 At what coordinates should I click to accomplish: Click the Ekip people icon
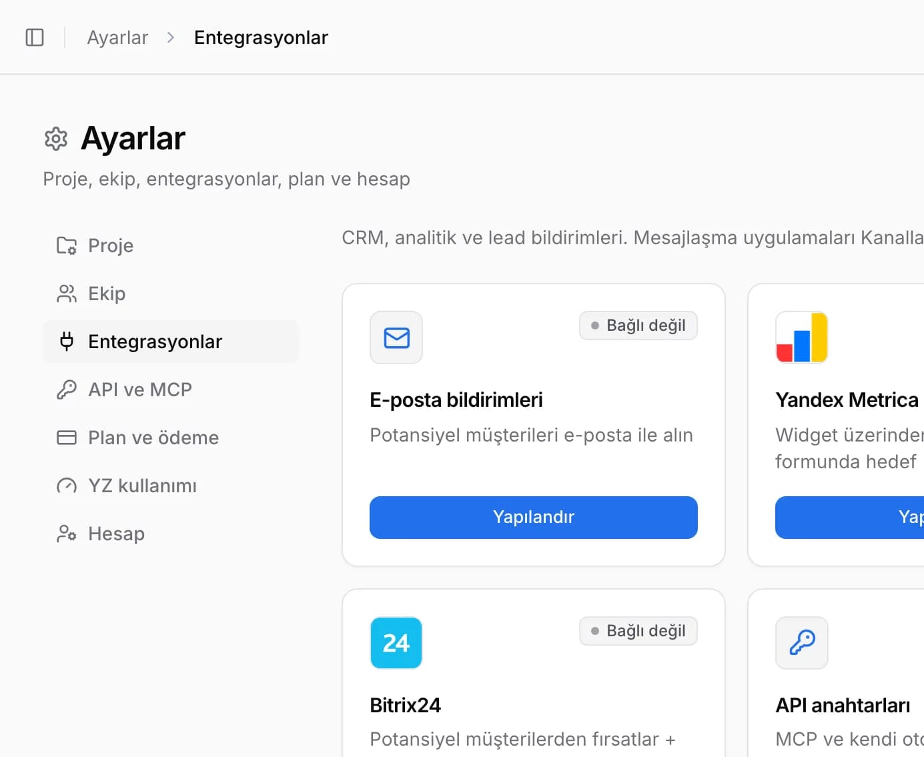point(67,293)
